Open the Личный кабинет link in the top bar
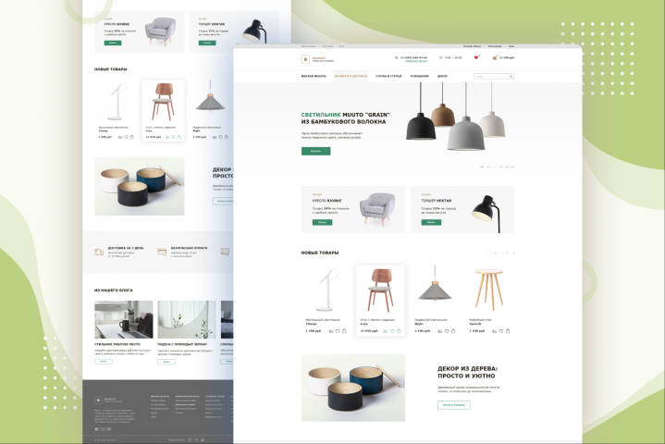The height and width of the screenshot is (444, 665). [472, 46]
